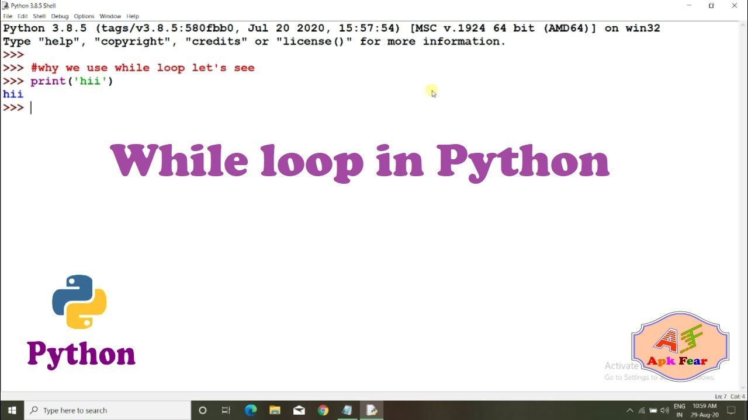Open File Explorer from the taskbar
The image size is (748, 420).
[x=275, y=410]
